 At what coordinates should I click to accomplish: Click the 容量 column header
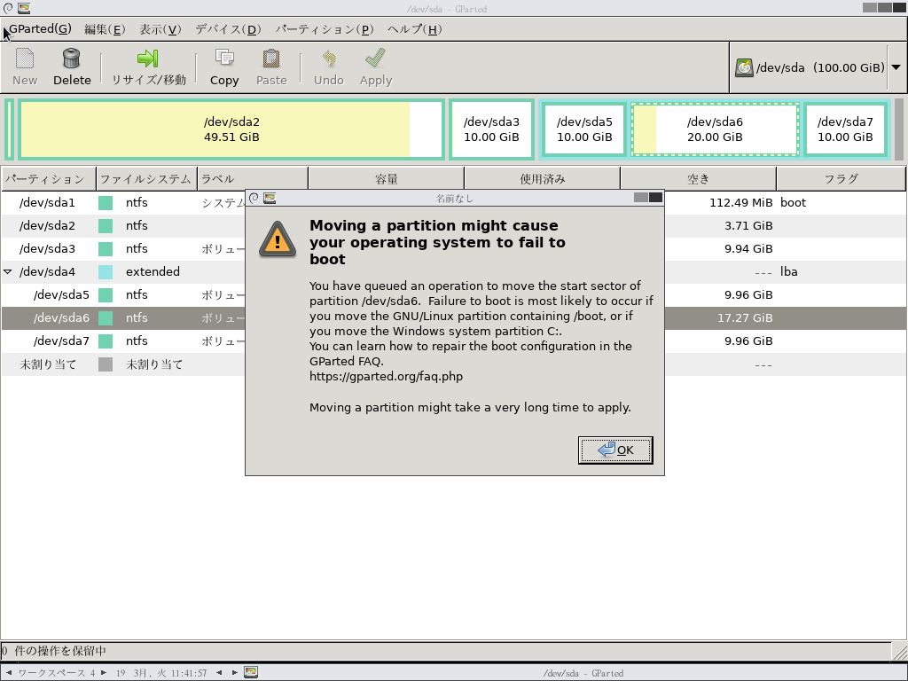click(x=386, y=179)
